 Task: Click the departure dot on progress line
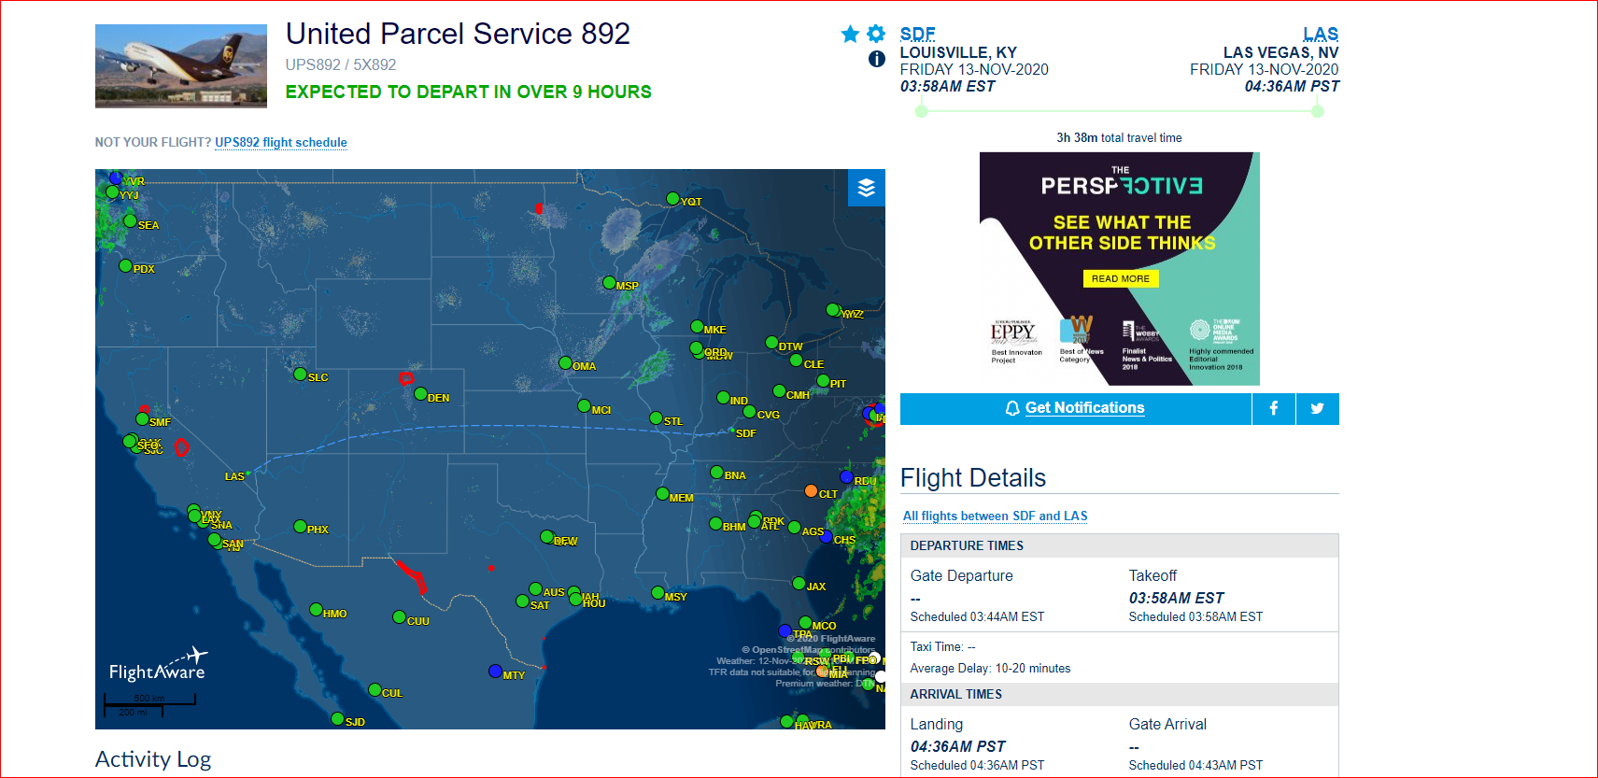click(922, 111)
